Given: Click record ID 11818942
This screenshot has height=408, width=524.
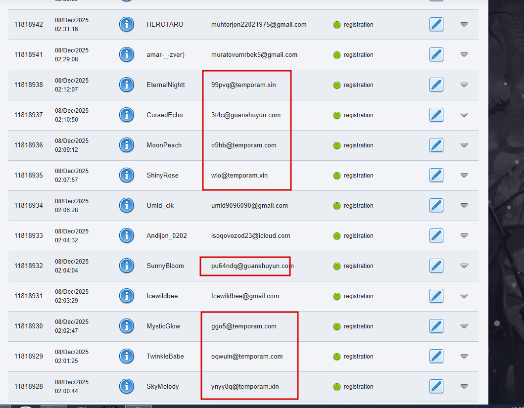Looking at the screenshot, I should point(28,24).
